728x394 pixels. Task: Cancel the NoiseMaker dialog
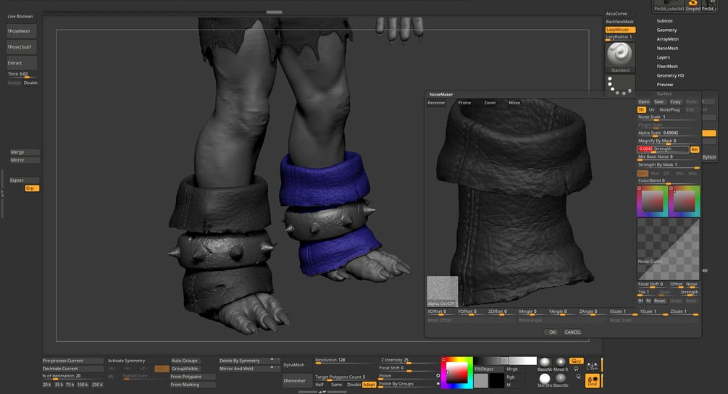click(x=572, y=332)
